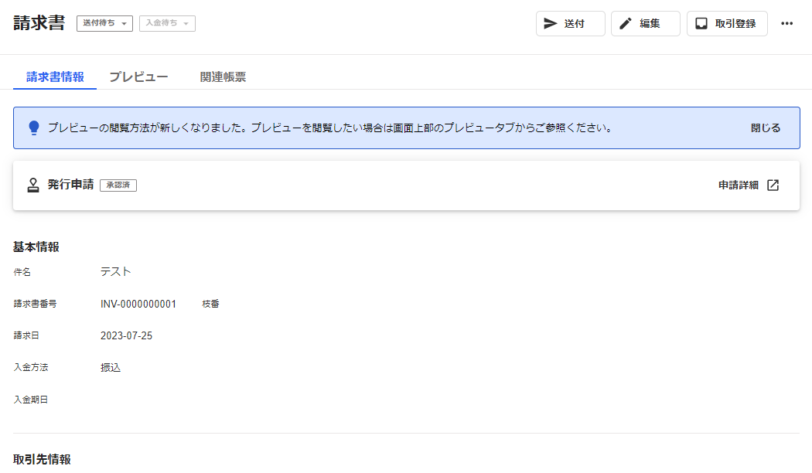The width and height of the screenshot is (812, 473).
Task: Click the external link icon beside 申請詳細
Action: coord(773,185)
